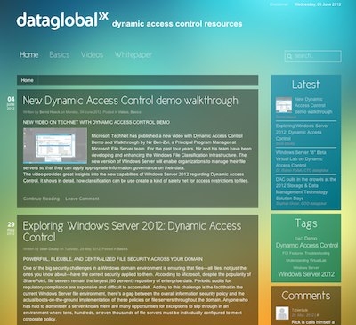356x325 pixels.
Task: Click the comment text Rick is calls himself a
Action: click(313, 322)
